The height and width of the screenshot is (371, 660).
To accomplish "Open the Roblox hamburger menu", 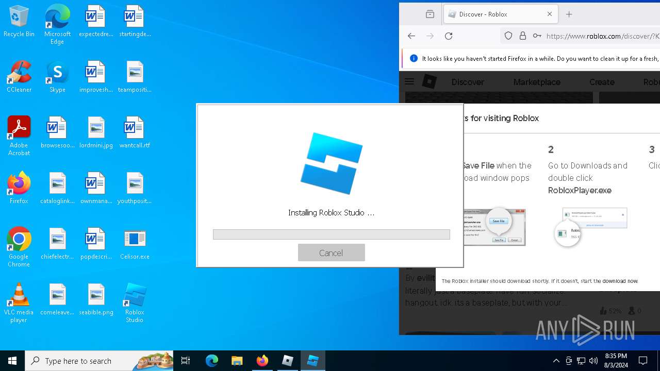I will tap(409, 81).
